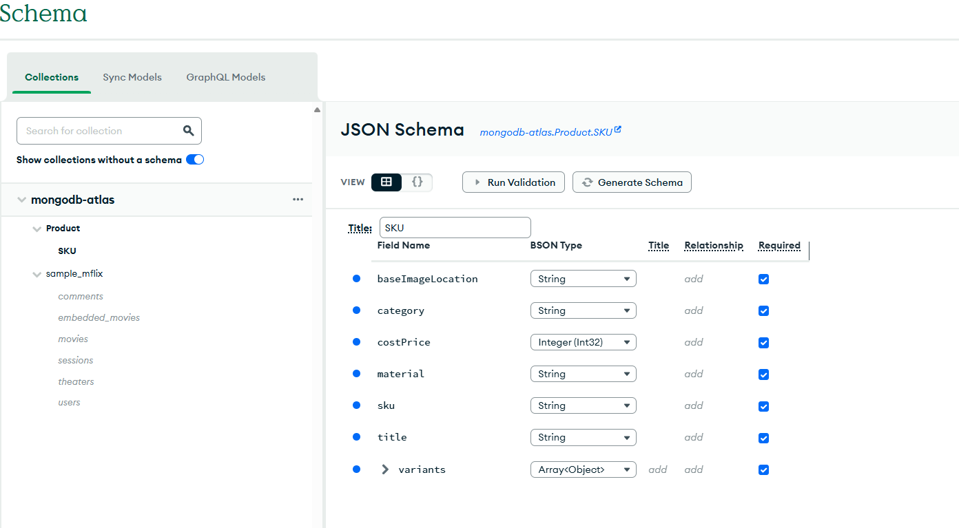Open BSON Type dropdown for costPrice
The image size is (959, 528).
pyautogui.click(x=583, y=342)
